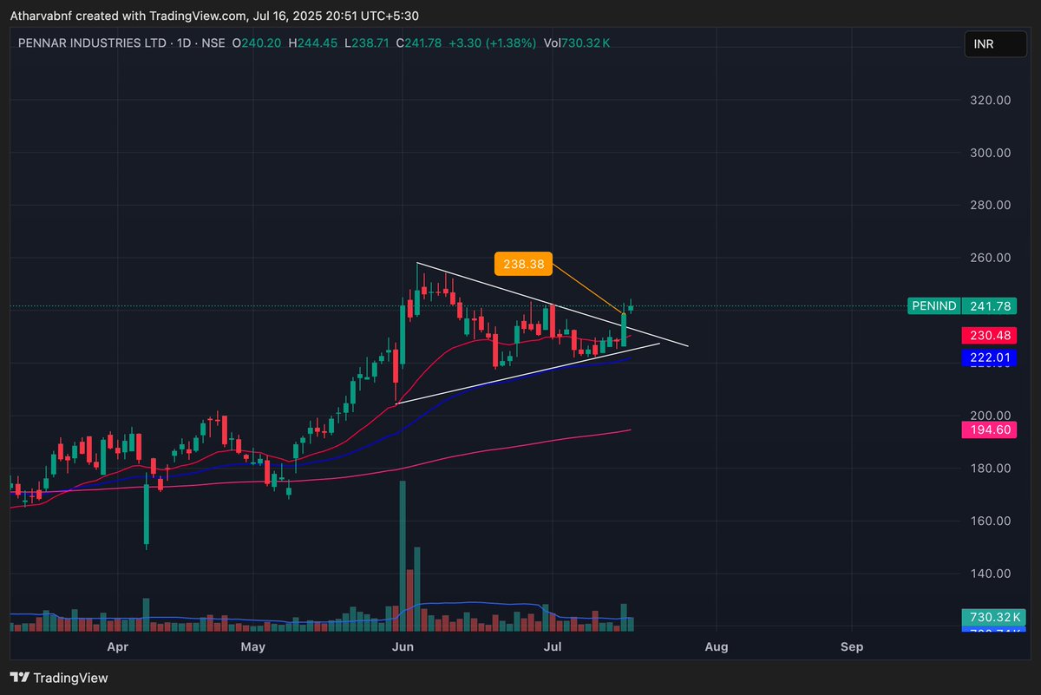Click the red 230.48 moving average label

tap(989, 335)
